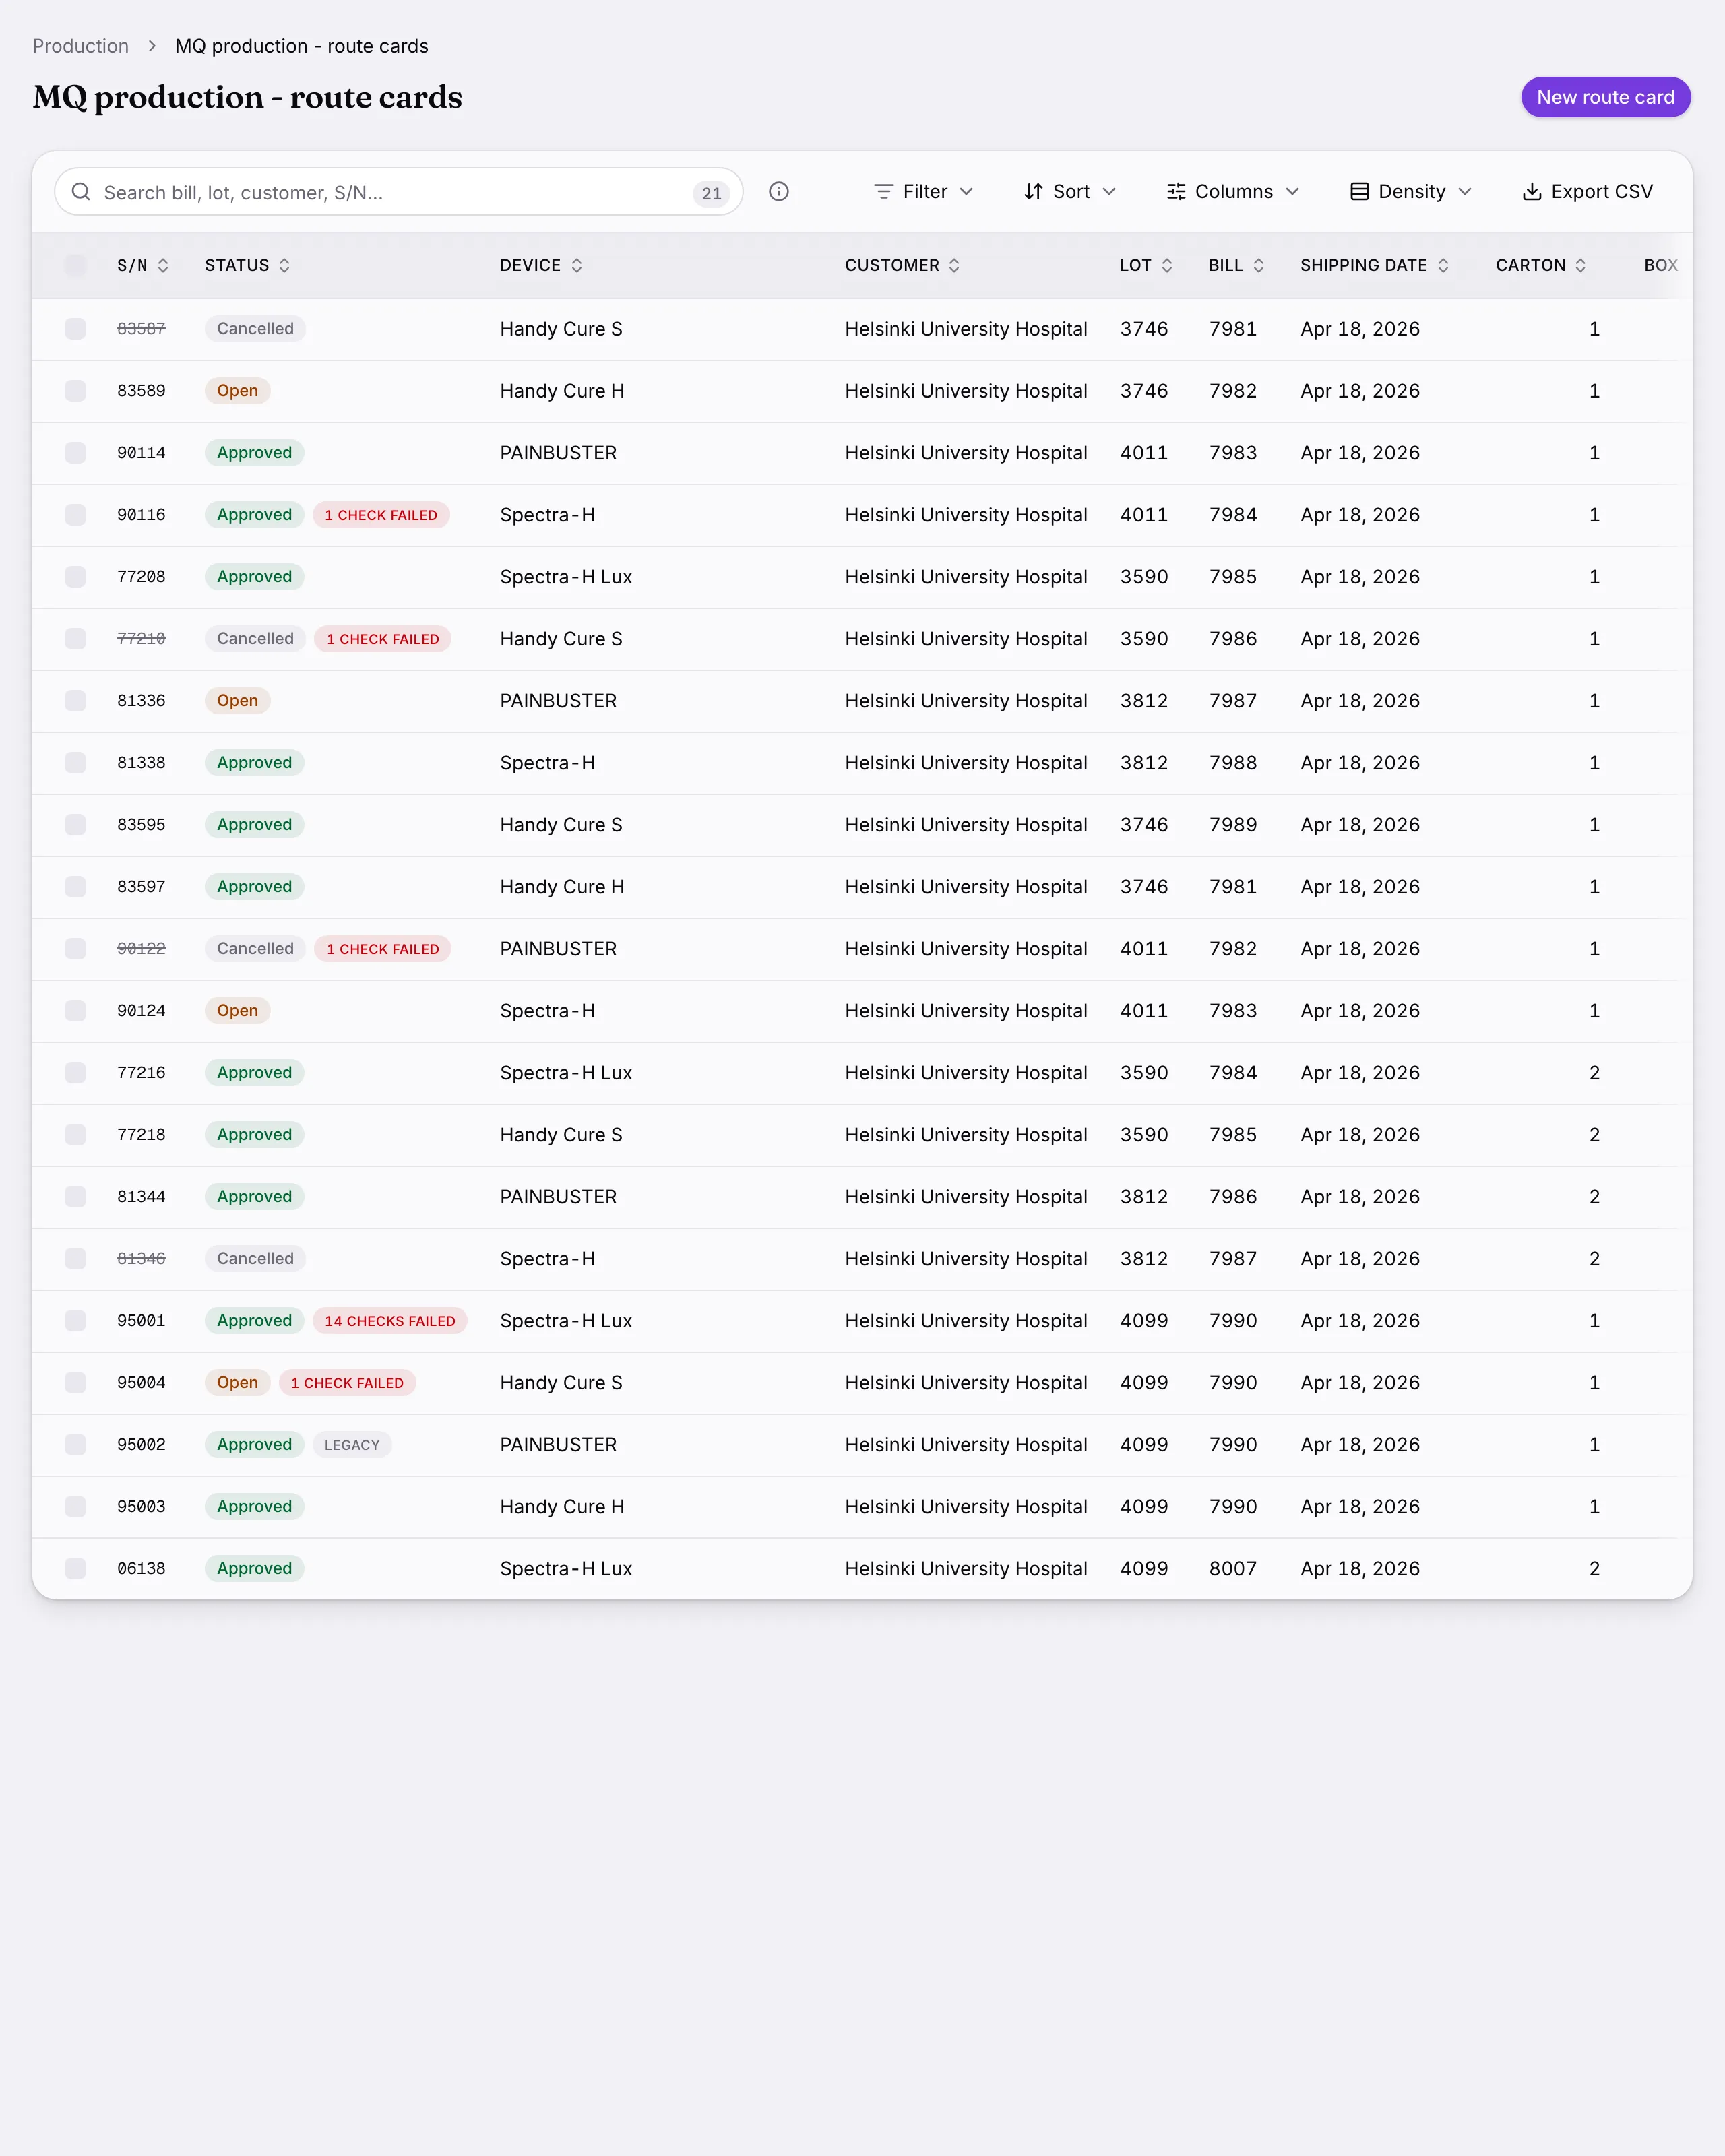Click the BOX column header

[x=1660, y=265]
